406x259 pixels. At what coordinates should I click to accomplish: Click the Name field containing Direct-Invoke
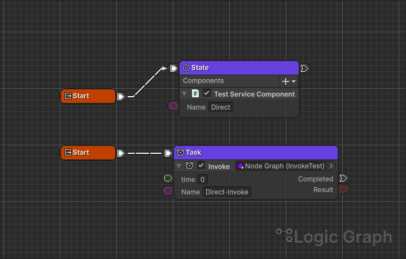click(x=227, y=192)
